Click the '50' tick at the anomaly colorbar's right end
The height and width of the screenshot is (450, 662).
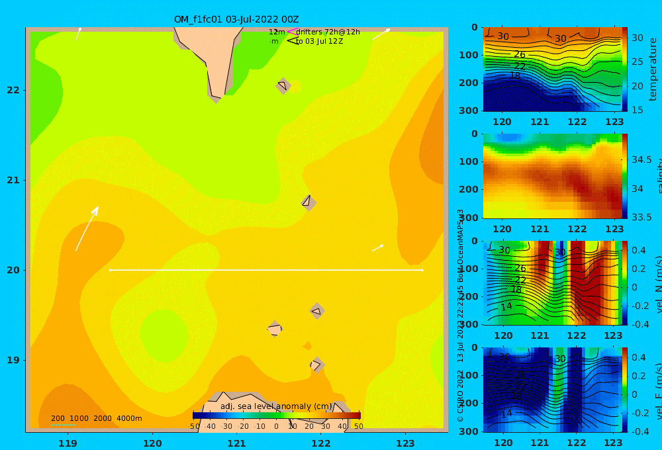pos(358,426)
